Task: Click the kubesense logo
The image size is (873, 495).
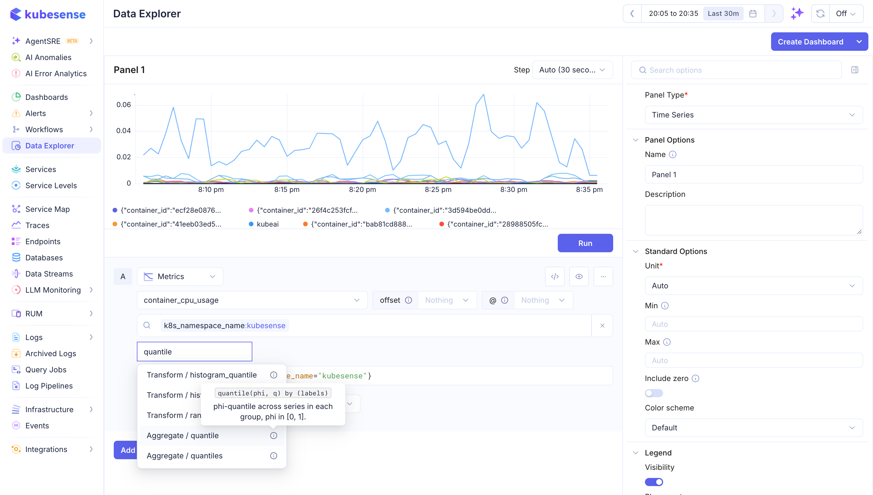Action: click(x=48, y=14)
